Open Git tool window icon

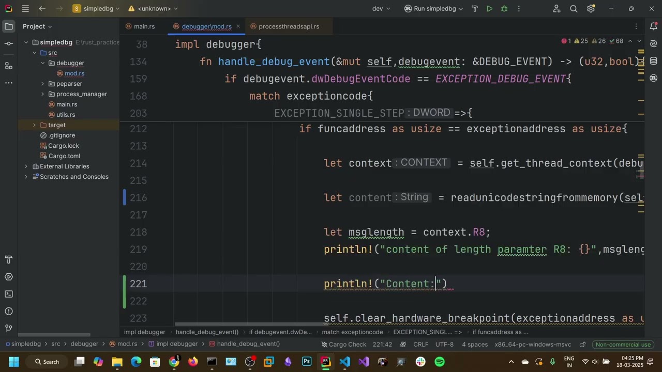(x=9, y=329)
